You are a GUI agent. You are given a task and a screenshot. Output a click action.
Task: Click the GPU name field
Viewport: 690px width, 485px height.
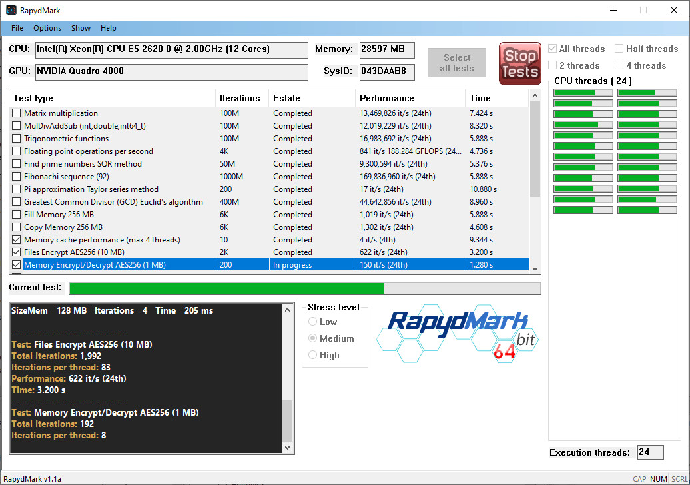click(x=172, y=72)
